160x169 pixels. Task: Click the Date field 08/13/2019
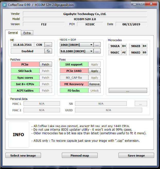coord(131,24)
